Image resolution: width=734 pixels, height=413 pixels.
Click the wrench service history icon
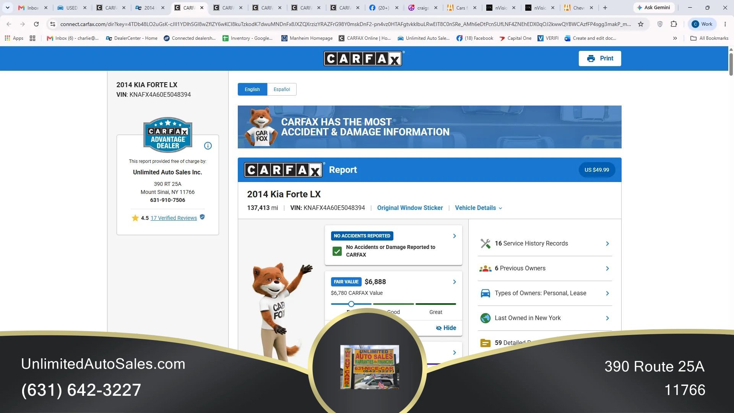485,244
